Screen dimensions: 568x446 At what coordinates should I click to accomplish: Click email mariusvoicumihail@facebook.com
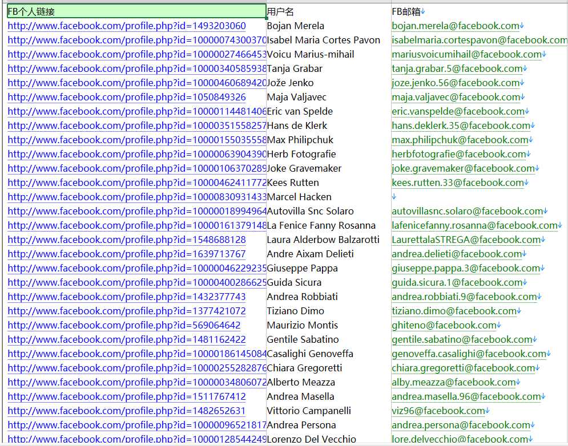(466, 54)
